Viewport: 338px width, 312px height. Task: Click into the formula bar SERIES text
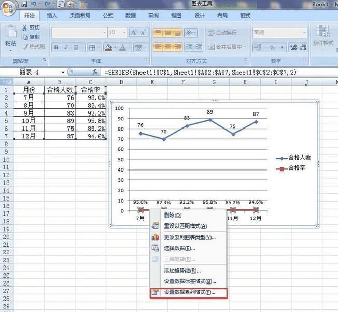(x=200, y=72)
